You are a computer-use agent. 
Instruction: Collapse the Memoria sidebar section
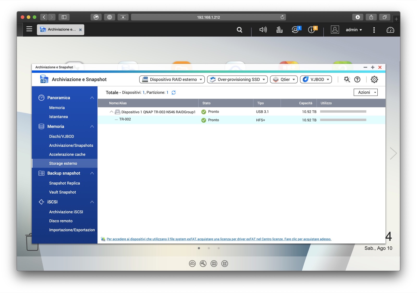pos(92,126)
